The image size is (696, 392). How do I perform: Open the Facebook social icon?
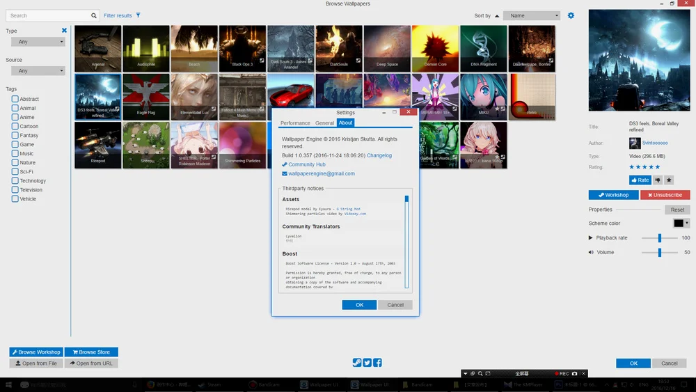click(377, 362)
